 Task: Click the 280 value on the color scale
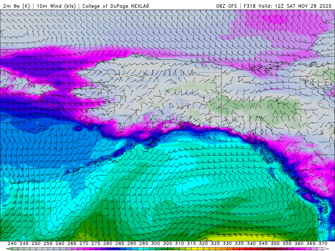click(x=108, y=243)
